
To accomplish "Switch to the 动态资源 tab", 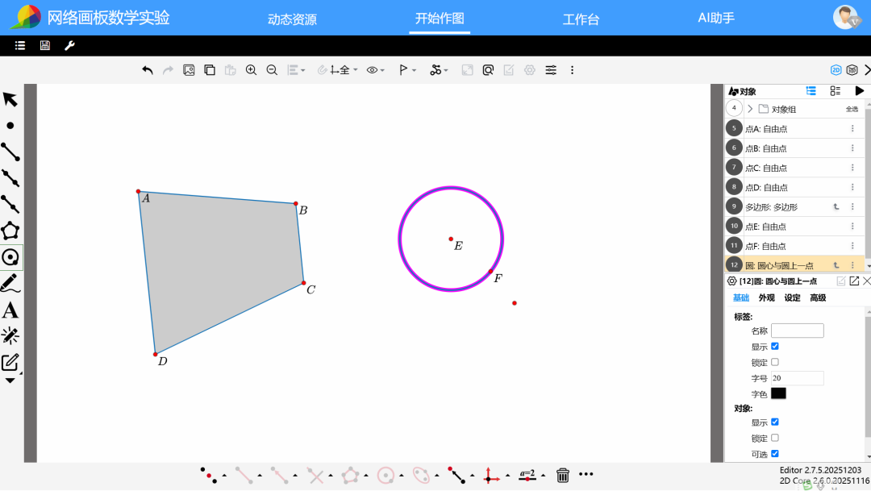I will 292,19.
